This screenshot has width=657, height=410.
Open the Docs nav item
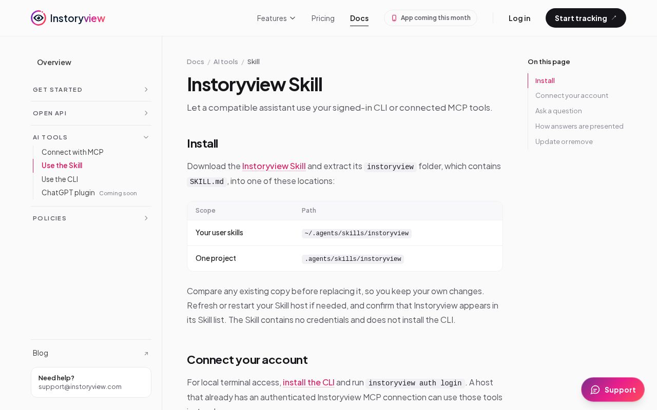(x=359, y=18)
